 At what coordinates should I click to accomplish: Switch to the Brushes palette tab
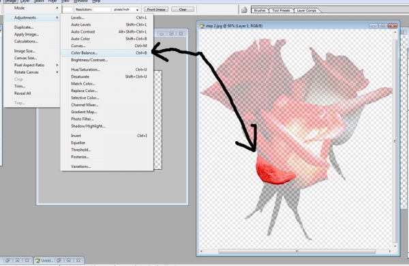pos(260,10)
